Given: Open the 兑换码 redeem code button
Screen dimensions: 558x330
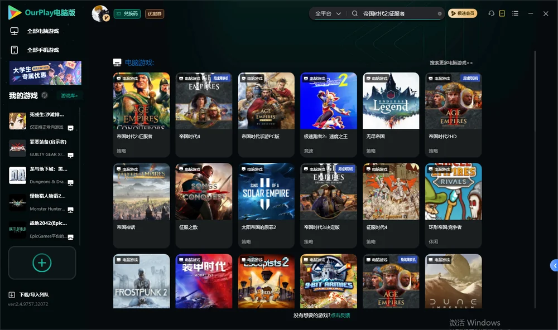Looking at the screenshot, I should click(x=127, y=14).
